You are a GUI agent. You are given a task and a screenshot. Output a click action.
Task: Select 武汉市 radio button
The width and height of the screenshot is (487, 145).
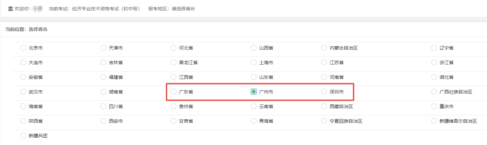[23, 92]
